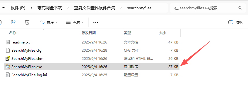Open the 查看 view dropdown
Viewport: 248px width, 108px height.
[x=75, y=22]
